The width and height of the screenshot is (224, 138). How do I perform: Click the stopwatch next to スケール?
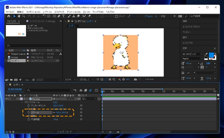pos(29,113)
